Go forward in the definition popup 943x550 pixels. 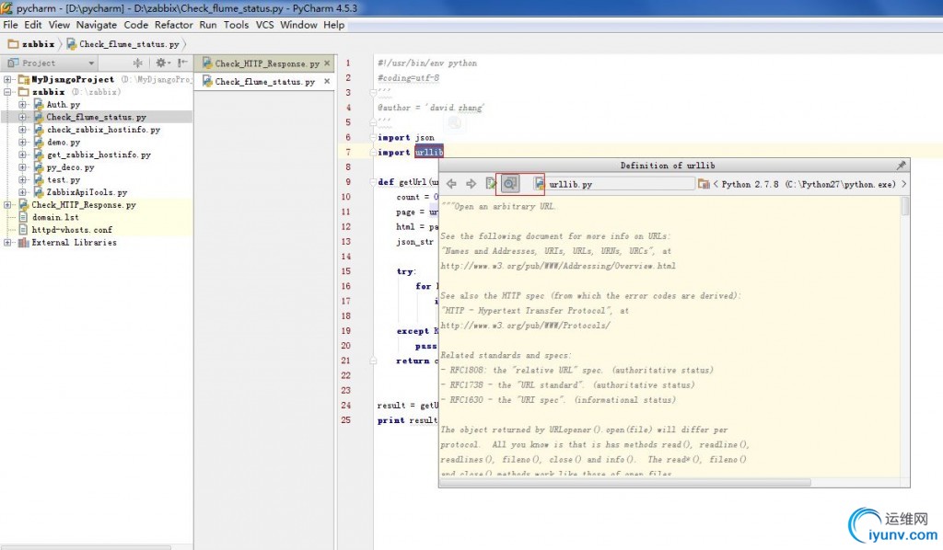471,184
